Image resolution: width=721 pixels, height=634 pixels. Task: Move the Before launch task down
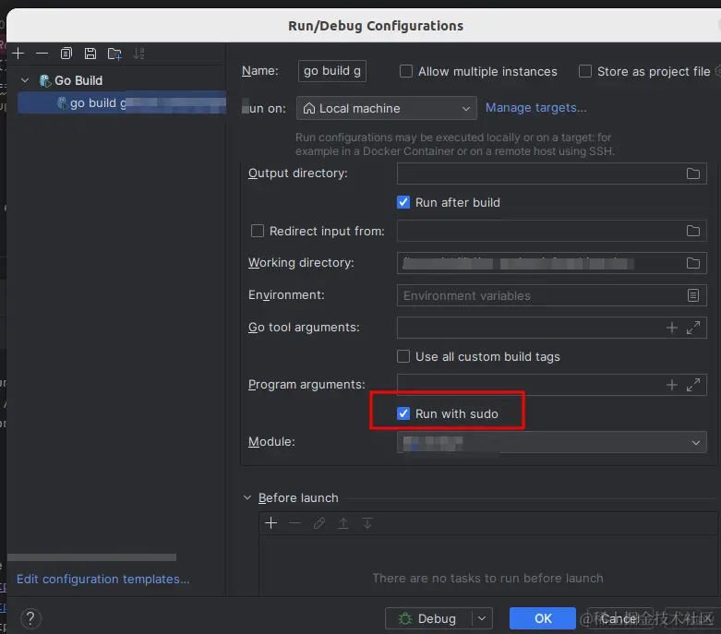pos(367,523)
